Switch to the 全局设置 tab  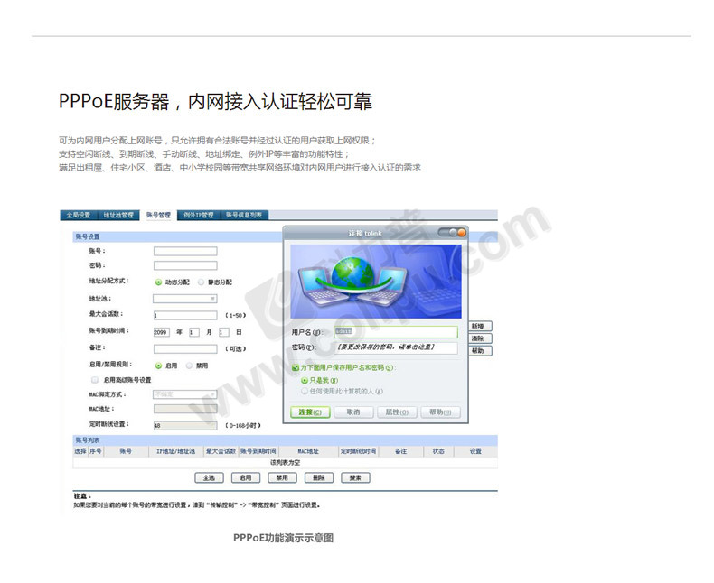click(x=77, y=216)
